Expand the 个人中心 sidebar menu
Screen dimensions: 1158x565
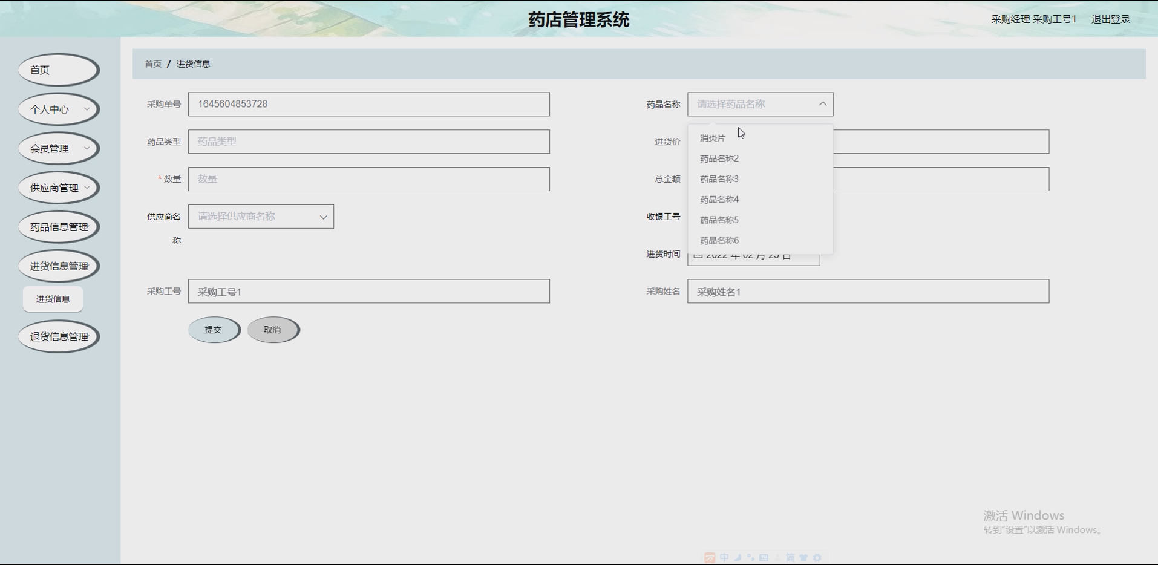coord(59,109)
